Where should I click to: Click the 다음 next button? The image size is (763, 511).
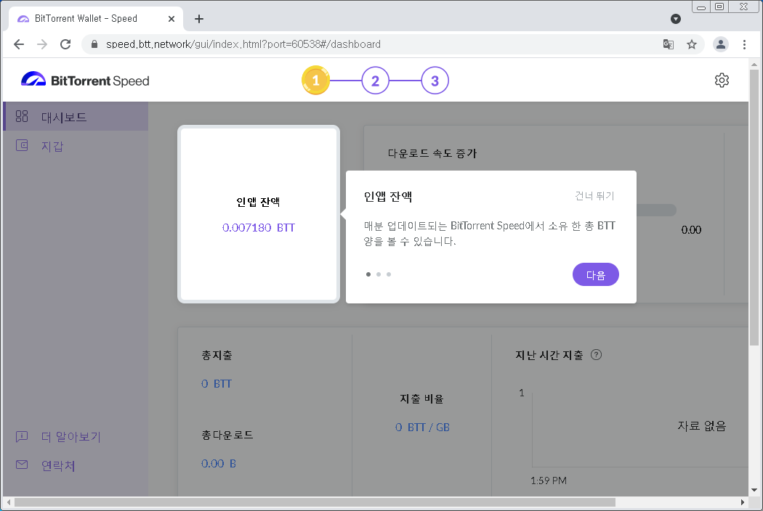pyautogui.click(x=596, y=274)
